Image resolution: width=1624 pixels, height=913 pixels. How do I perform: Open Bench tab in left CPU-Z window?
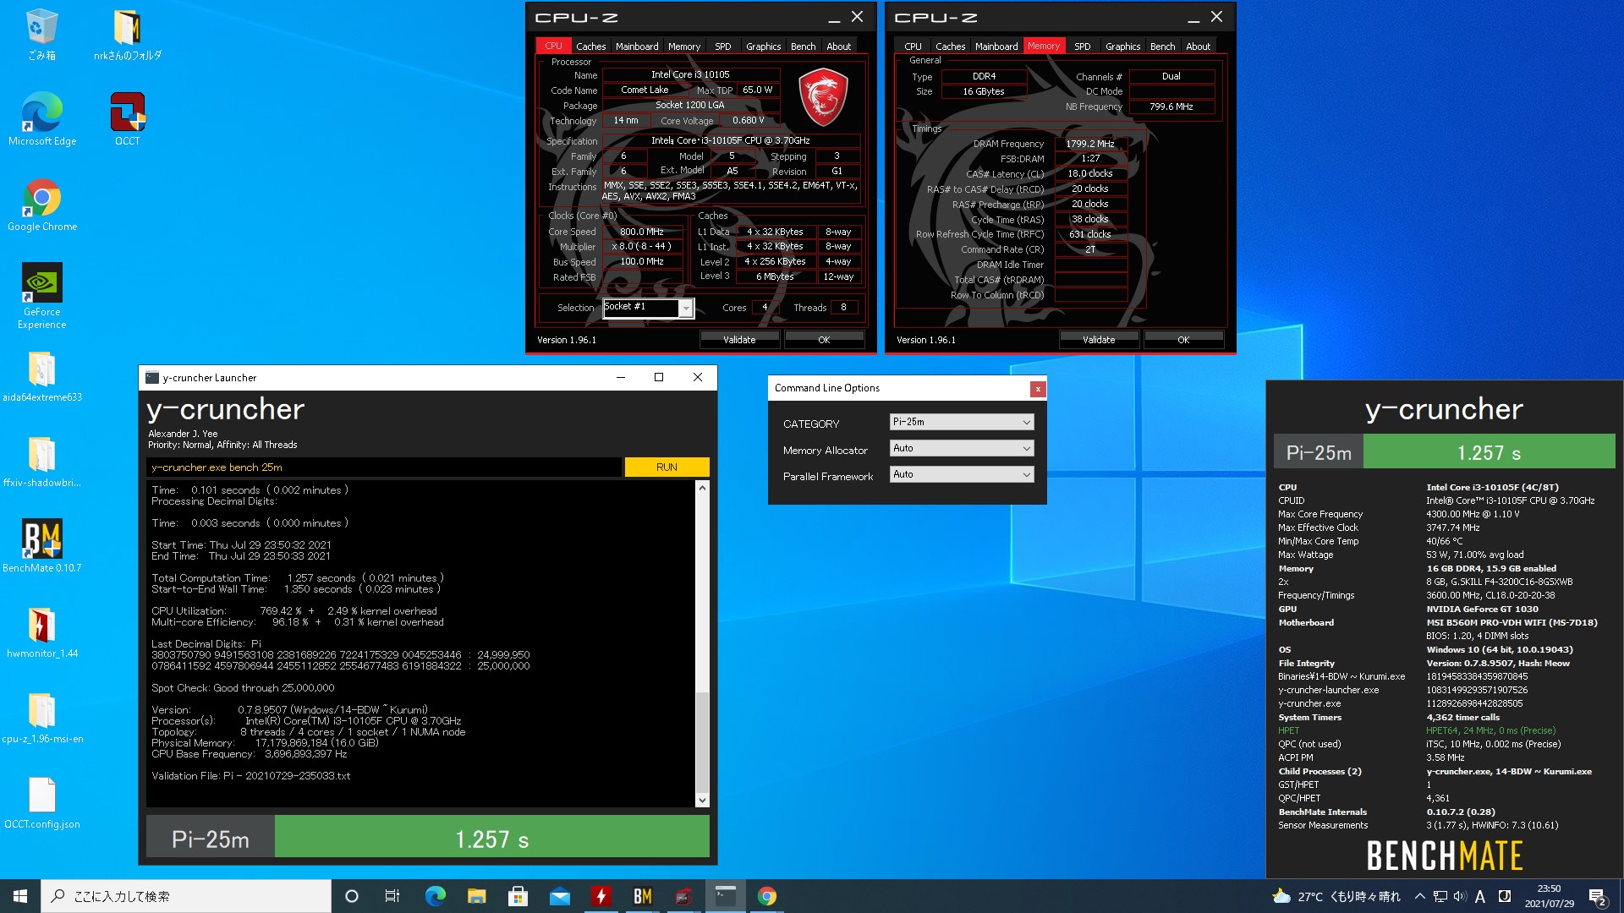[803, 46]
